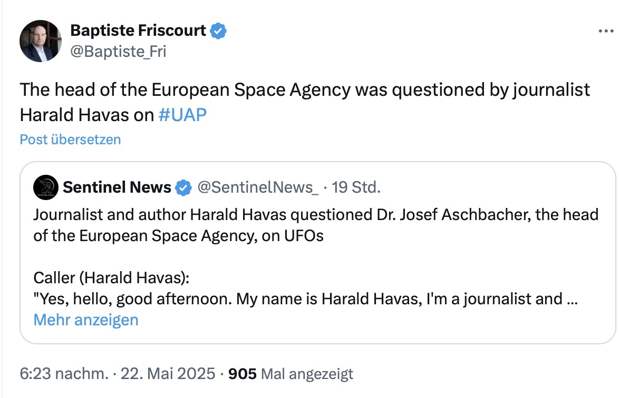Click the verified badge beside Sentinel News
This screenshot has width=619, height=398.
point(183,187)
